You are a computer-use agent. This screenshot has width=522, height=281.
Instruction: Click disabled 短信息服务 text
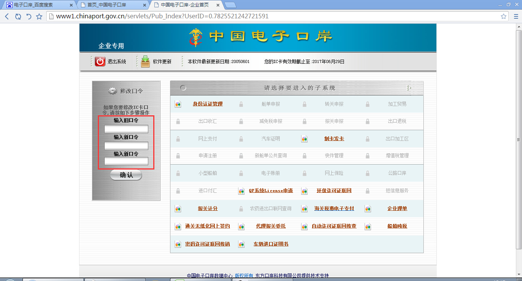click(x=397, y=191)
